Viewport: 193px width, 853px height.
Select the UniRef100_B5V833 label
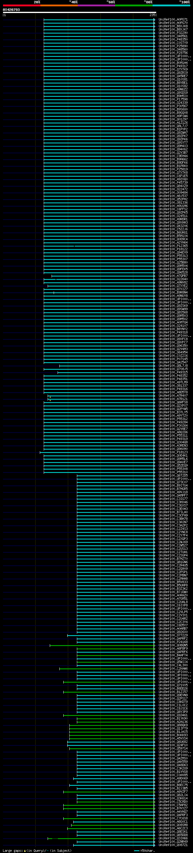click(173, 582)
